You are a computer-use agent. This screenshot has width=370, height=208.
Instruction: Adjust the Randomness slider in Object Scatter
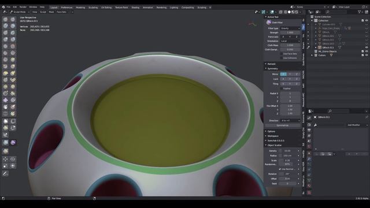pos(287,164)
